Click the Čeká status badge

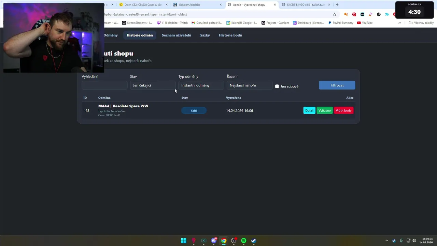click(194, 111)
